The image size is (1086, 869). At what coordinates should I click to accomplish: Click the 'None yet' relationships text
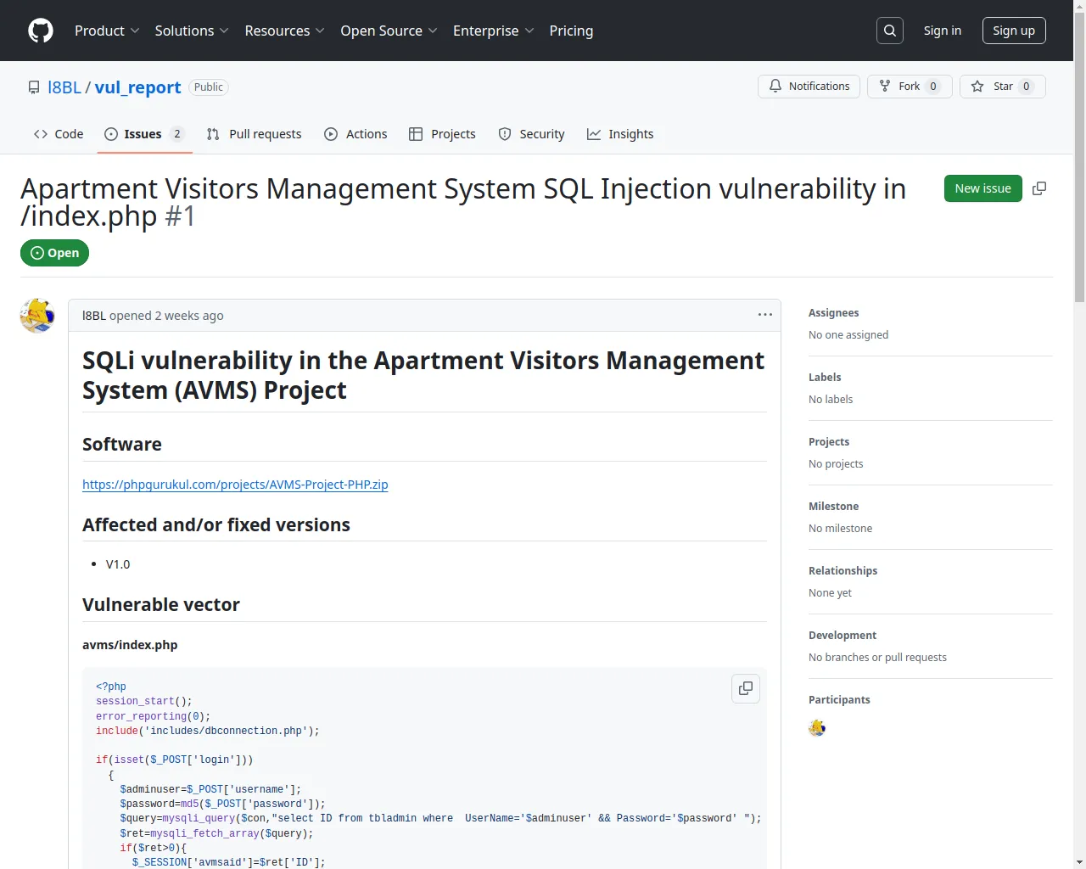pos(830,593)
